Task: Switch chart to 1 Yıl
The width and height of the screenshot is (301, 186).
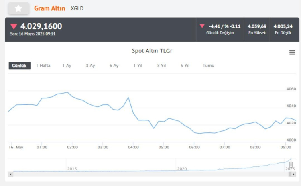Action: pyautogui.click(x=138, y=66)
